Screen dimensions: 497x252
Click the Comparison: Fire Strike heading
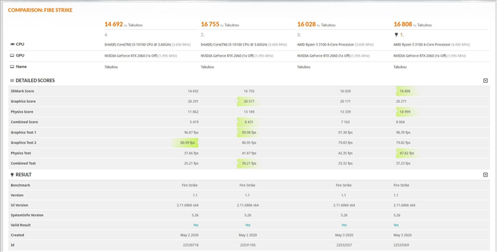click(x=40, y=10)
